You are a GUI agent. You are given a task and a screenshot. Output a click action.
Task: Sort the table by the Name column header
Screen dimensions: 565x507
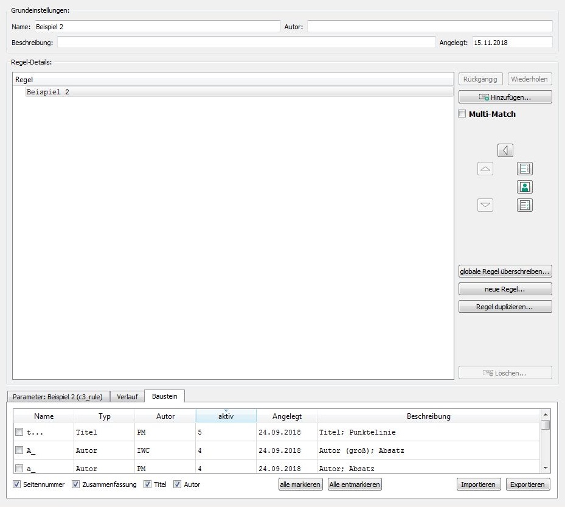44,416
